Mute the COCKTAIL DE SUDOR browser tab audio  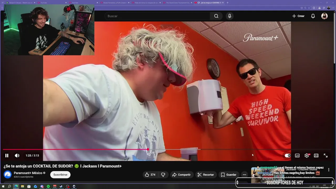pos(199,3)
